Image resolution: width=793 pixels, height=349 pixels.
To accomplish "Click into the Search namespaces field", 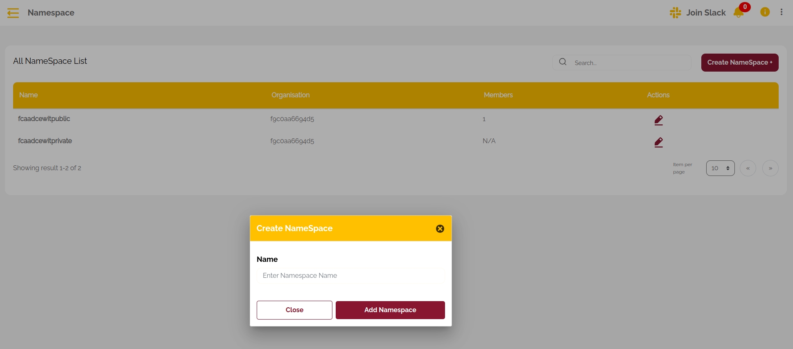I will pyautogui.click(x=630, y=63).
